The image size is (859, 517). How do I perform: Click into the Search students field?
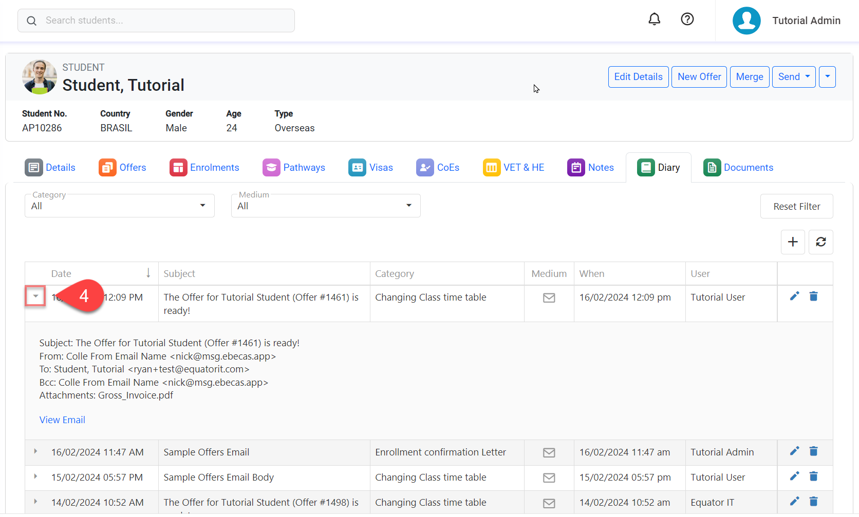pos(156,21)
